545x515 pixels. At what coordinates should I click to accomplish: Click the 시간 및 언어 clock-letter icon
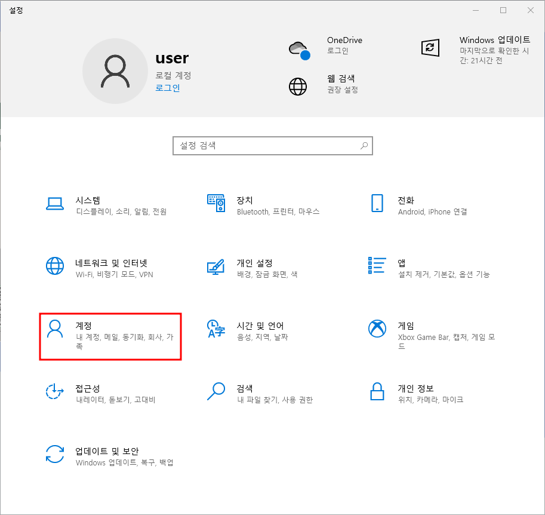(x=216, y=329)
